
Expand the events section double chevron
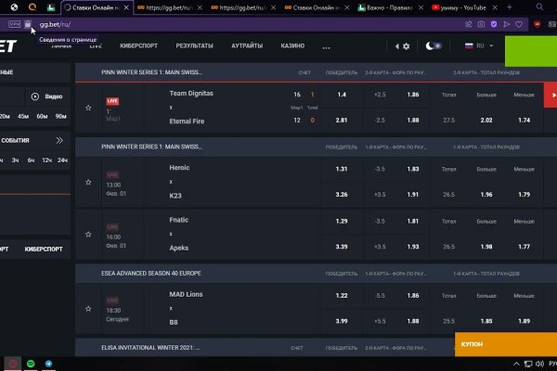tap(59, 140)
